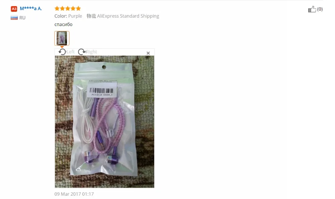Click the AliExpress Standard Shipping text

128,16
